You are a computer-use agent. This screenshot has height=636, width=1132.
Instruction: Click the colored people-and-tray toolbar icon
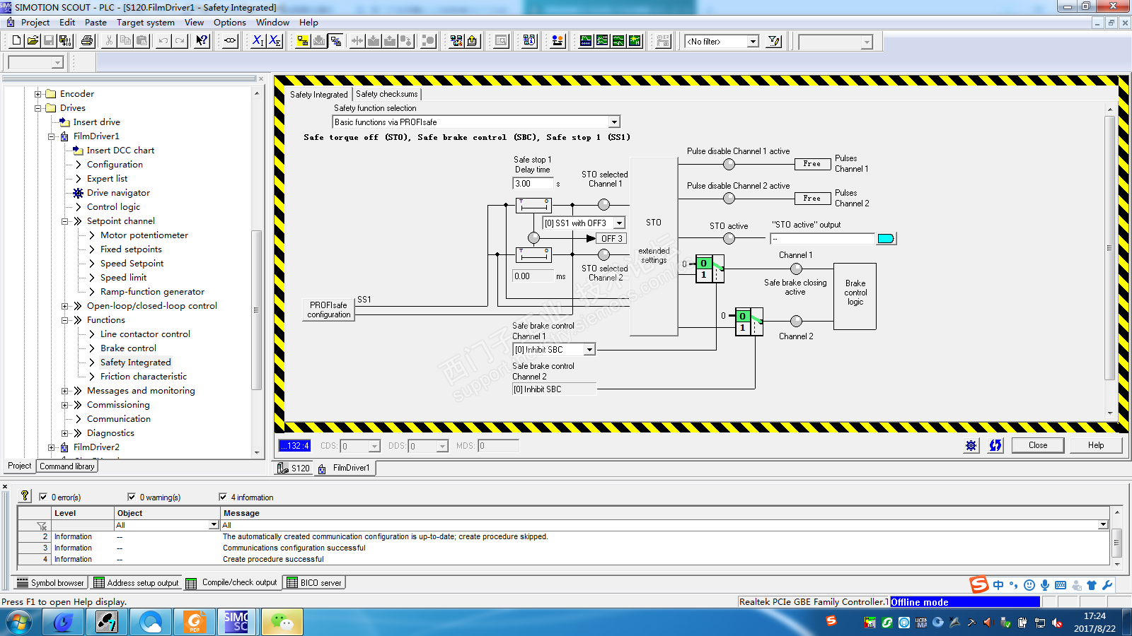pyautogui.click(x=558, y=41)
